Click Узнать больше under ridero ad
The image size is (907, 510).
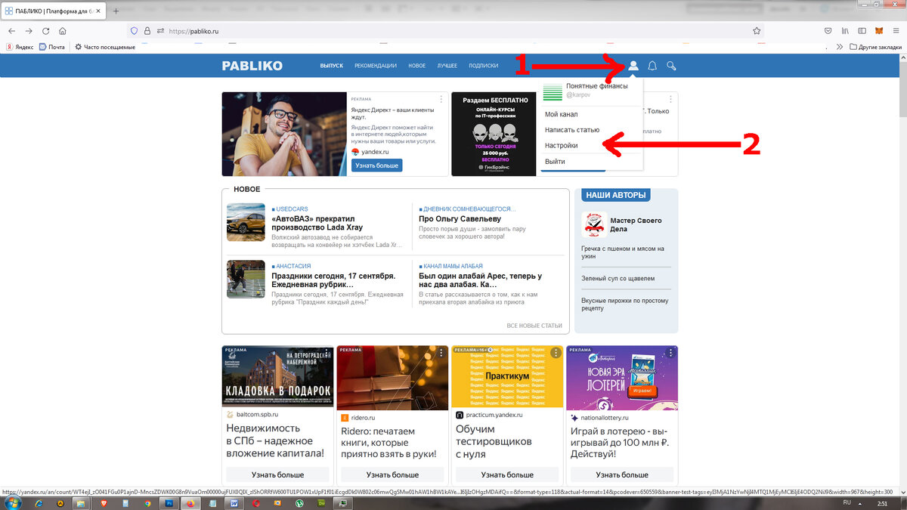click(x=392, y=474)
